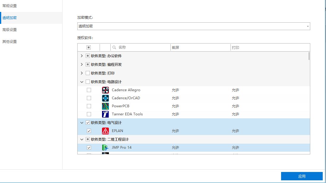Select the Tanner EDA Tools name text
The image size is (326, 183).
[x=127, y=114]
